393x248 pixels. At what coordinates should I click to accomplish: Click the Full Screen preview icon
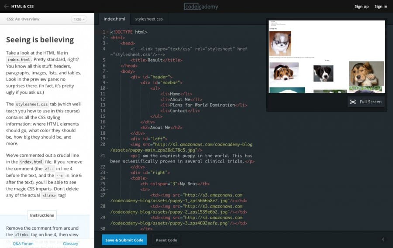353,102
